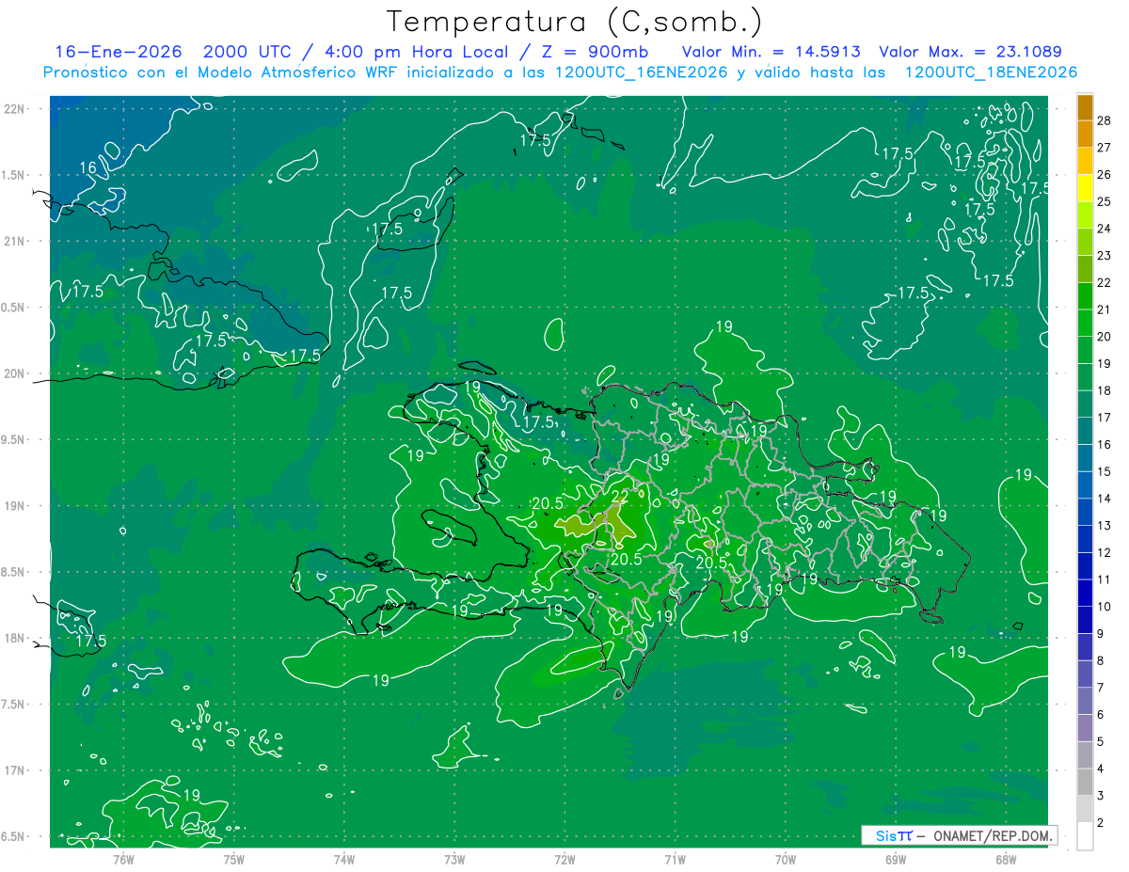Click the title "Temperatura (C,somb.)"

[574, 21]
